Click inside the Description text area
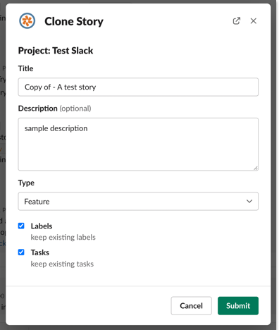Viewport: 279px width, 330px height. click(x=138, y=145)
